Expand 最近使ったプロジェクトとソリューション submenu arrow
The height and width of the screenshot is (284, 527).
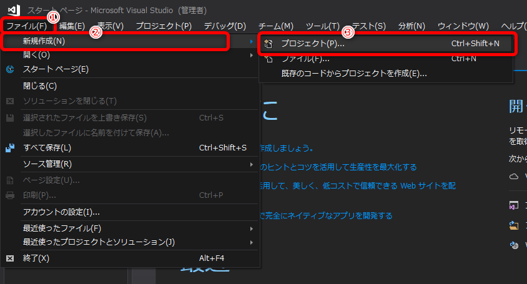[252, 242]
